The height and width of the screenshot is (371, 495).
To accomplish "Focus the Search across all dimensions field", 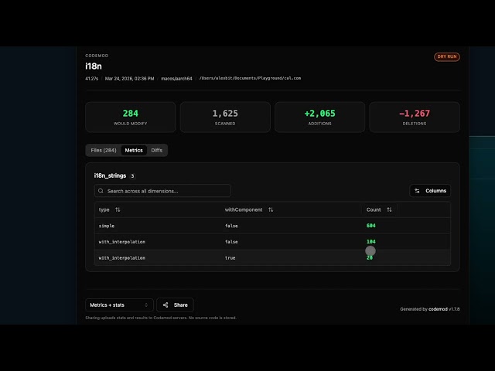I will point(162,191).
